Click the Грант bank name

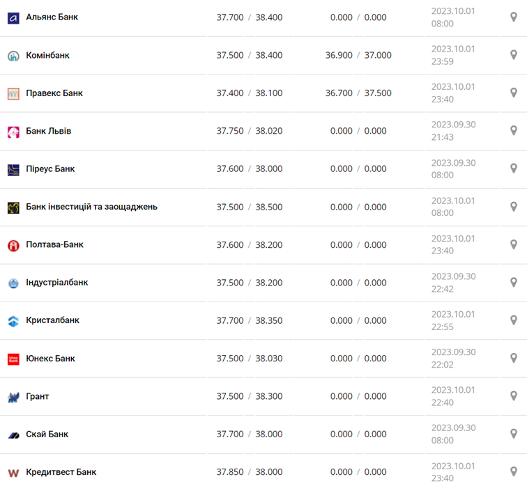tap(38, 396)
